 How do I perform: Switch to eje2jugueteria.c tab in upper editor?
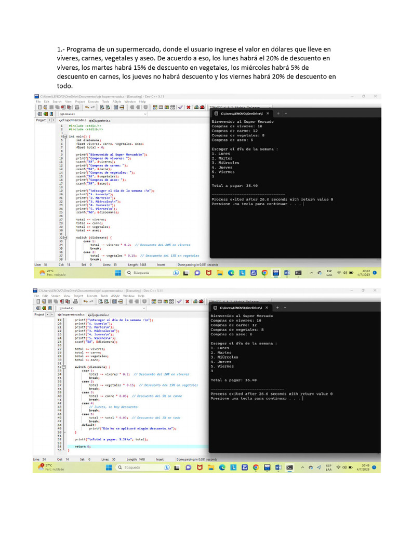(x=100, y=120)
